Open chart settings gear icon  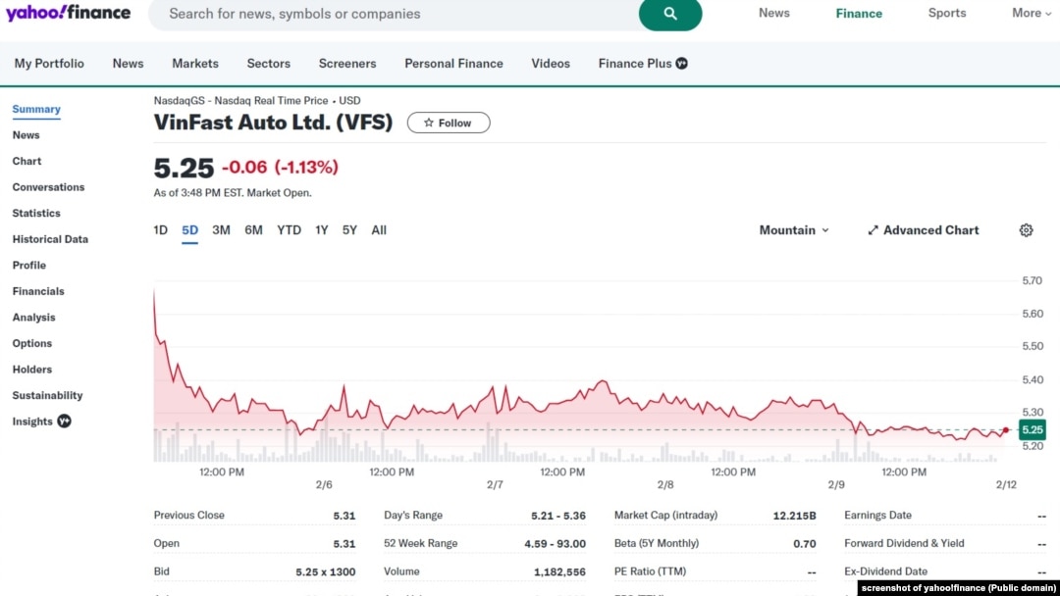(1026, 230)
